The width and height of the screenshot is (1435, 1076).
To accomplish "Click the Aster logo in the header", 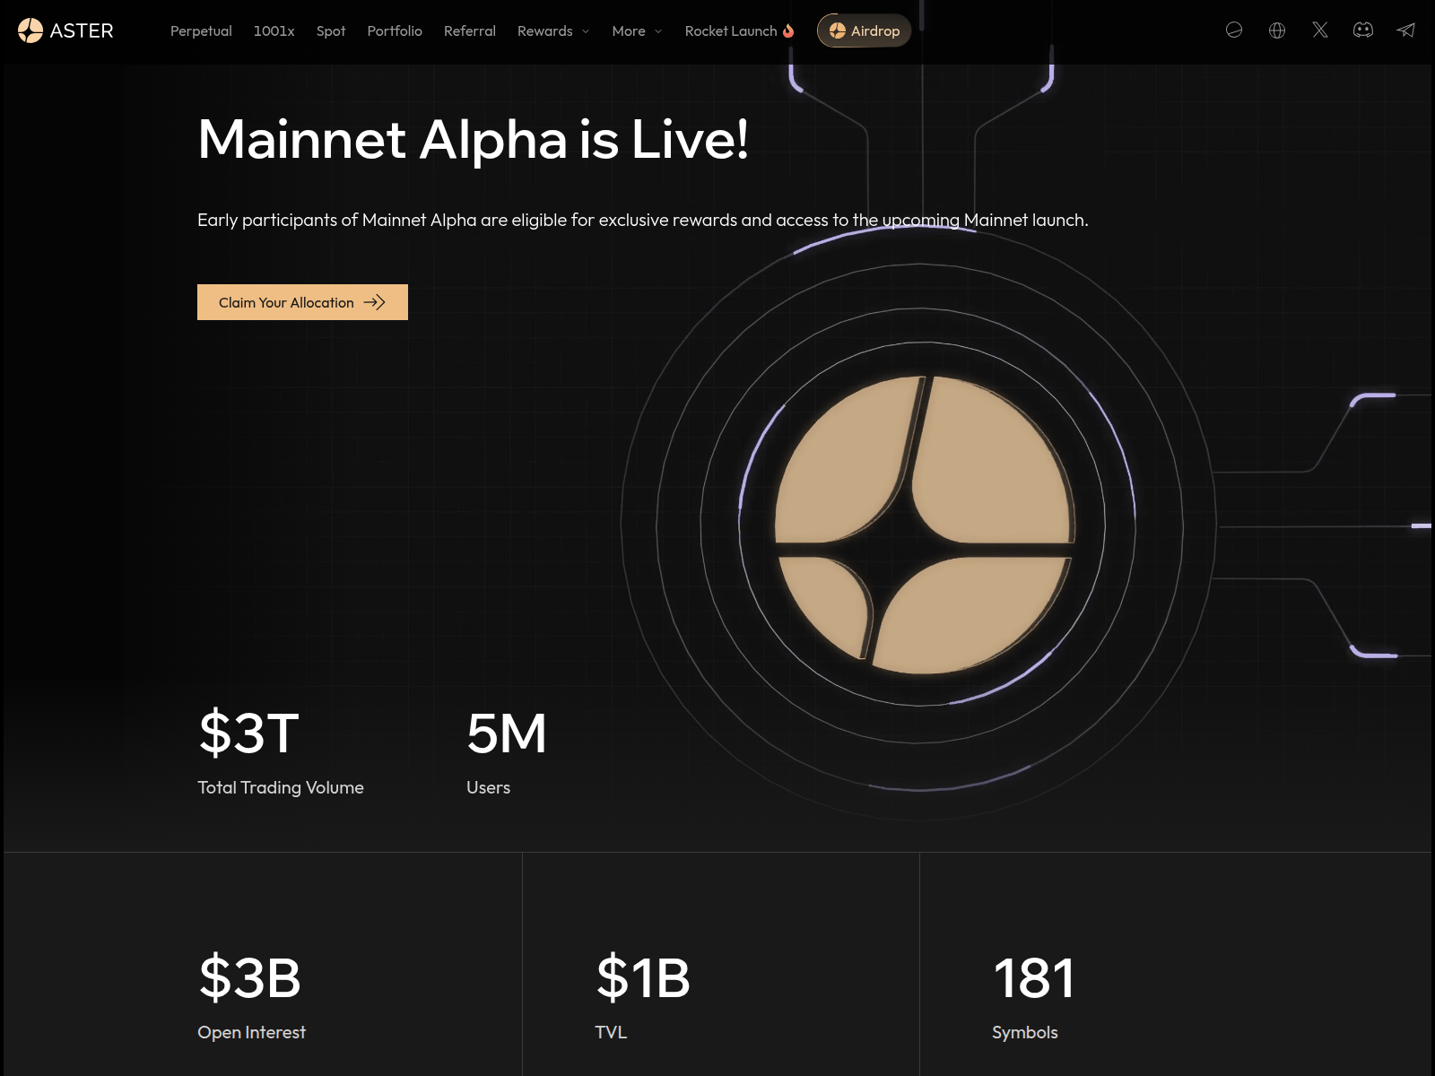I will pyautogui.click(x=65, y=30).
